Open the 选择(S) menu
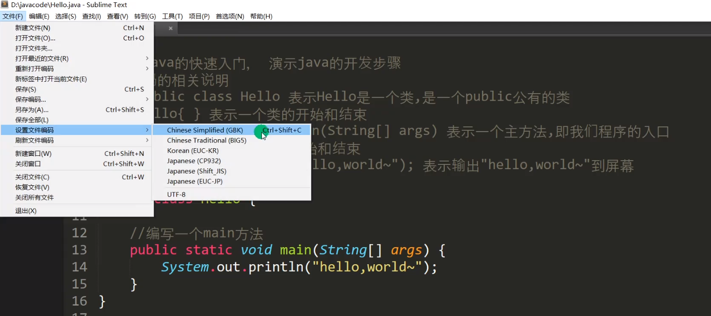 pyautogui.click(x=66, y=16)
